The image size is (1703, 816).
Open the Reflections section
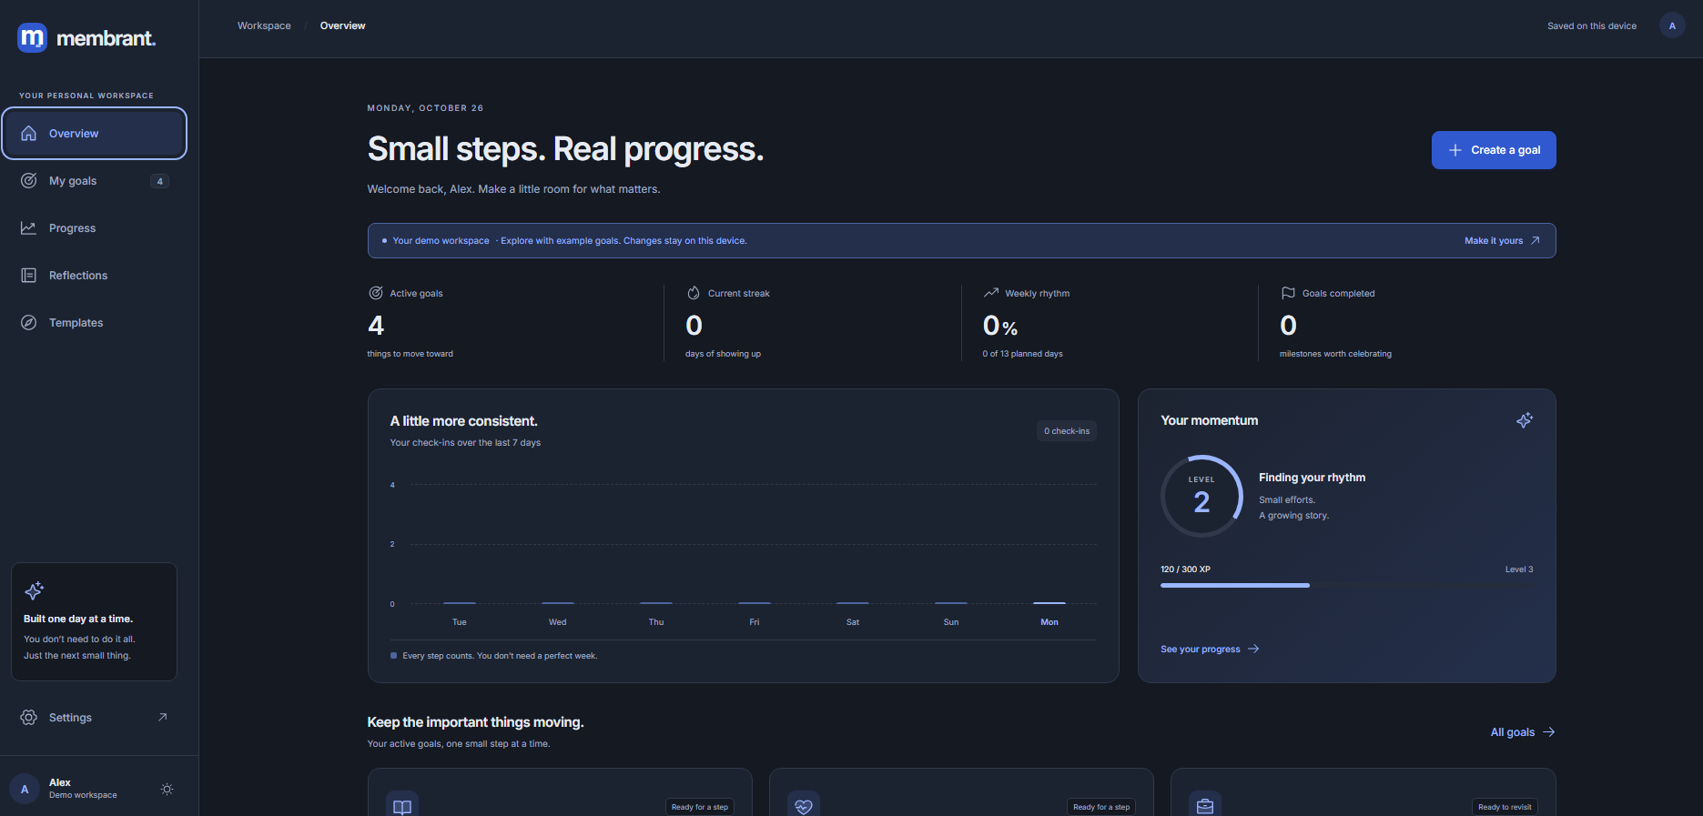click(95, 276)
